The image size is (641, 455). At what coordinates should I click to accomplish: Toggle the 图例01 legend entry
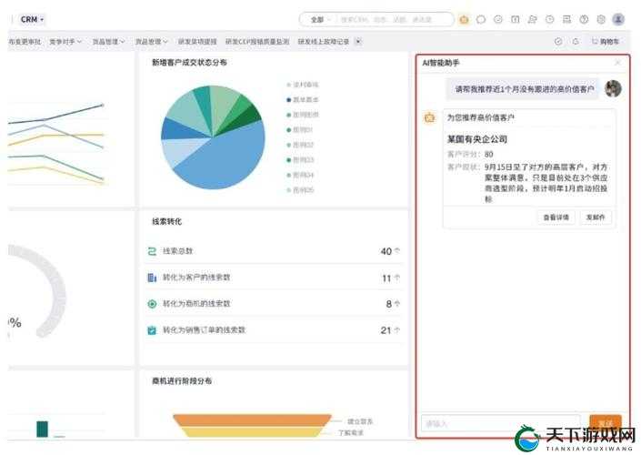pyautogui.click(x=300, y=130)
